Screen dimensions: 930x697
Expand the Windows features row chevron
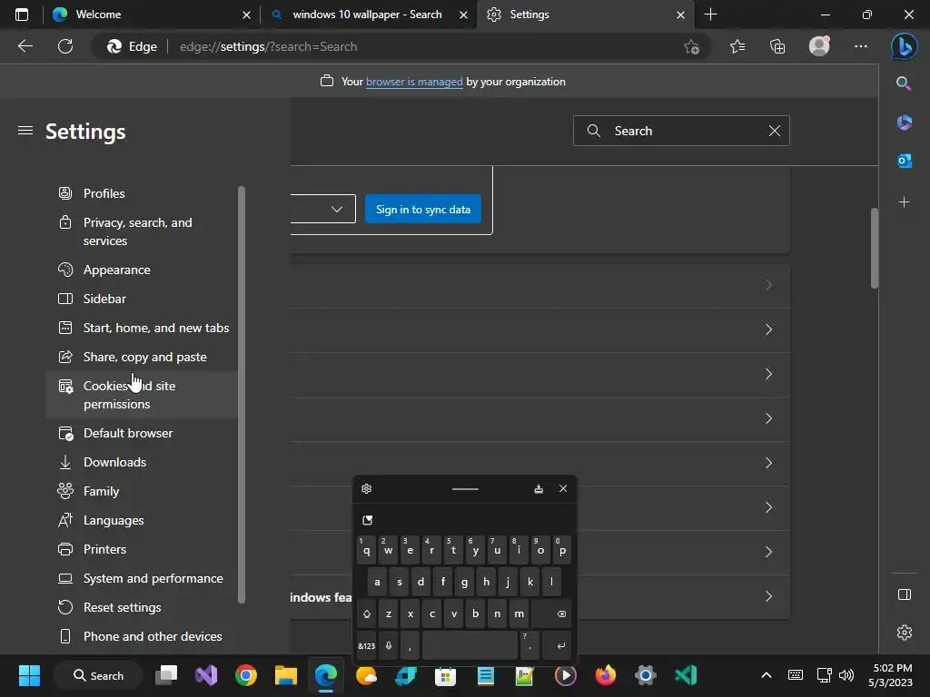tap(768, 596)
